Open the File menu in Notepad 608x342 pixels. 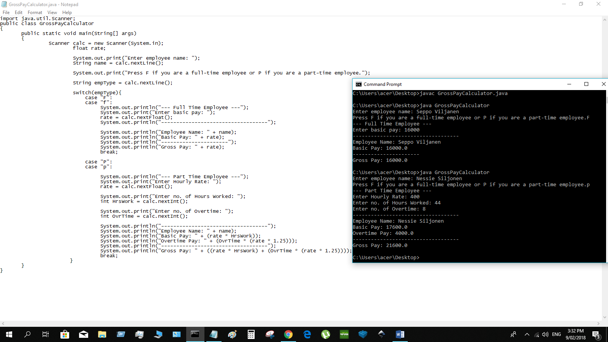[x=6, y=13]
